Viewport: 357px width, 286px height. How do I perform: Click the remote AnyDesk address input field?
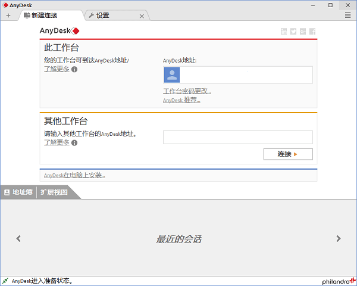coord(238,137)
